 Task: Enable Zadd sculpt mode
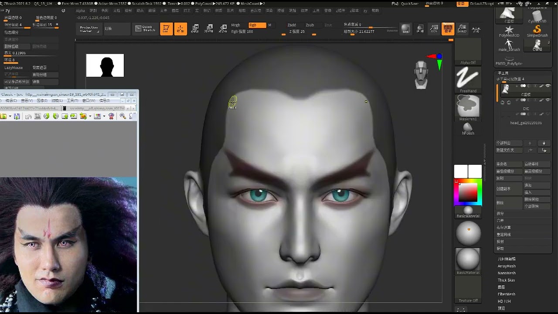click(292, 25)
